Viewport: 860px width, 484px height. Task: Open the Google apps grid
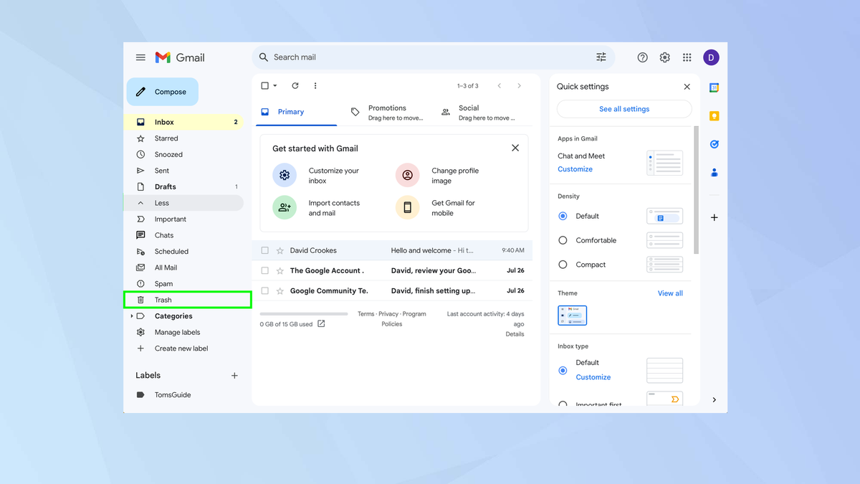pos(686,57)
